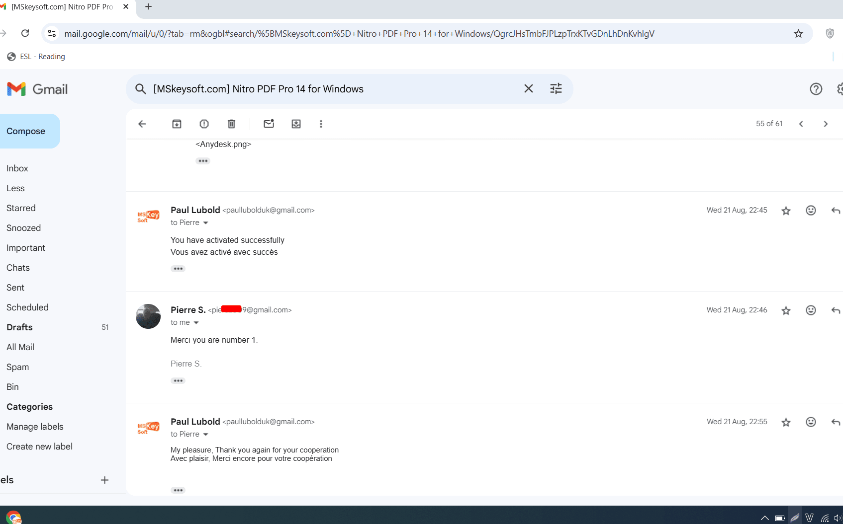Go back to search results
The height and width of the screenshot is (524, 843).
tap(142, 124)
